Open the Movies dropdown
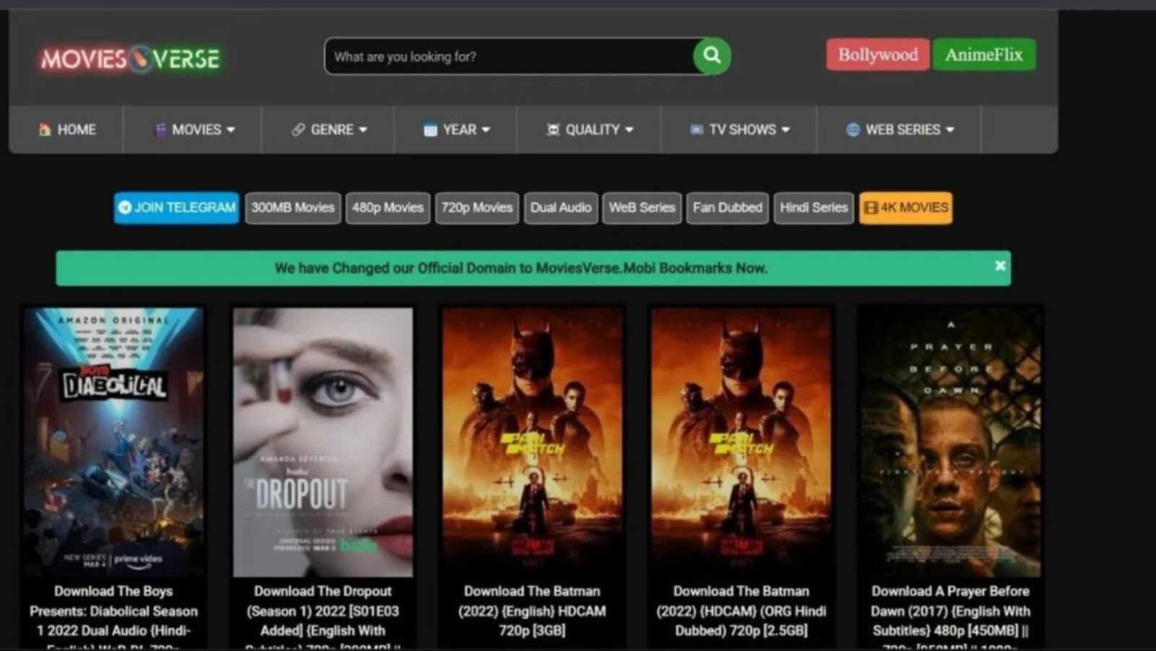Screen dimensions: 1156x651 (197, 129)
